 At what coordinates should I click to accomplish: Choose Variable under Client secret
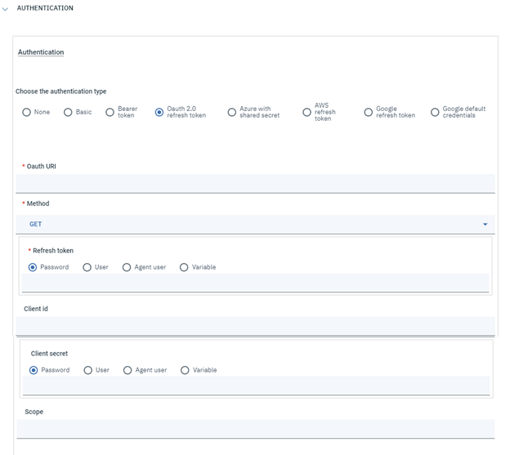point(185,370)
